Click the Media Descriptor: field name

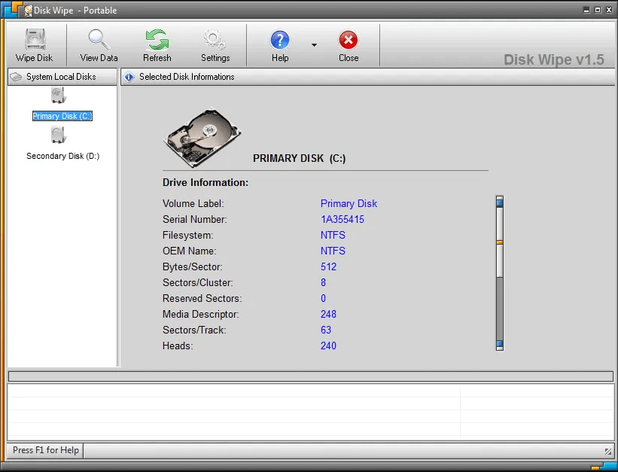(x=201, y=314)
